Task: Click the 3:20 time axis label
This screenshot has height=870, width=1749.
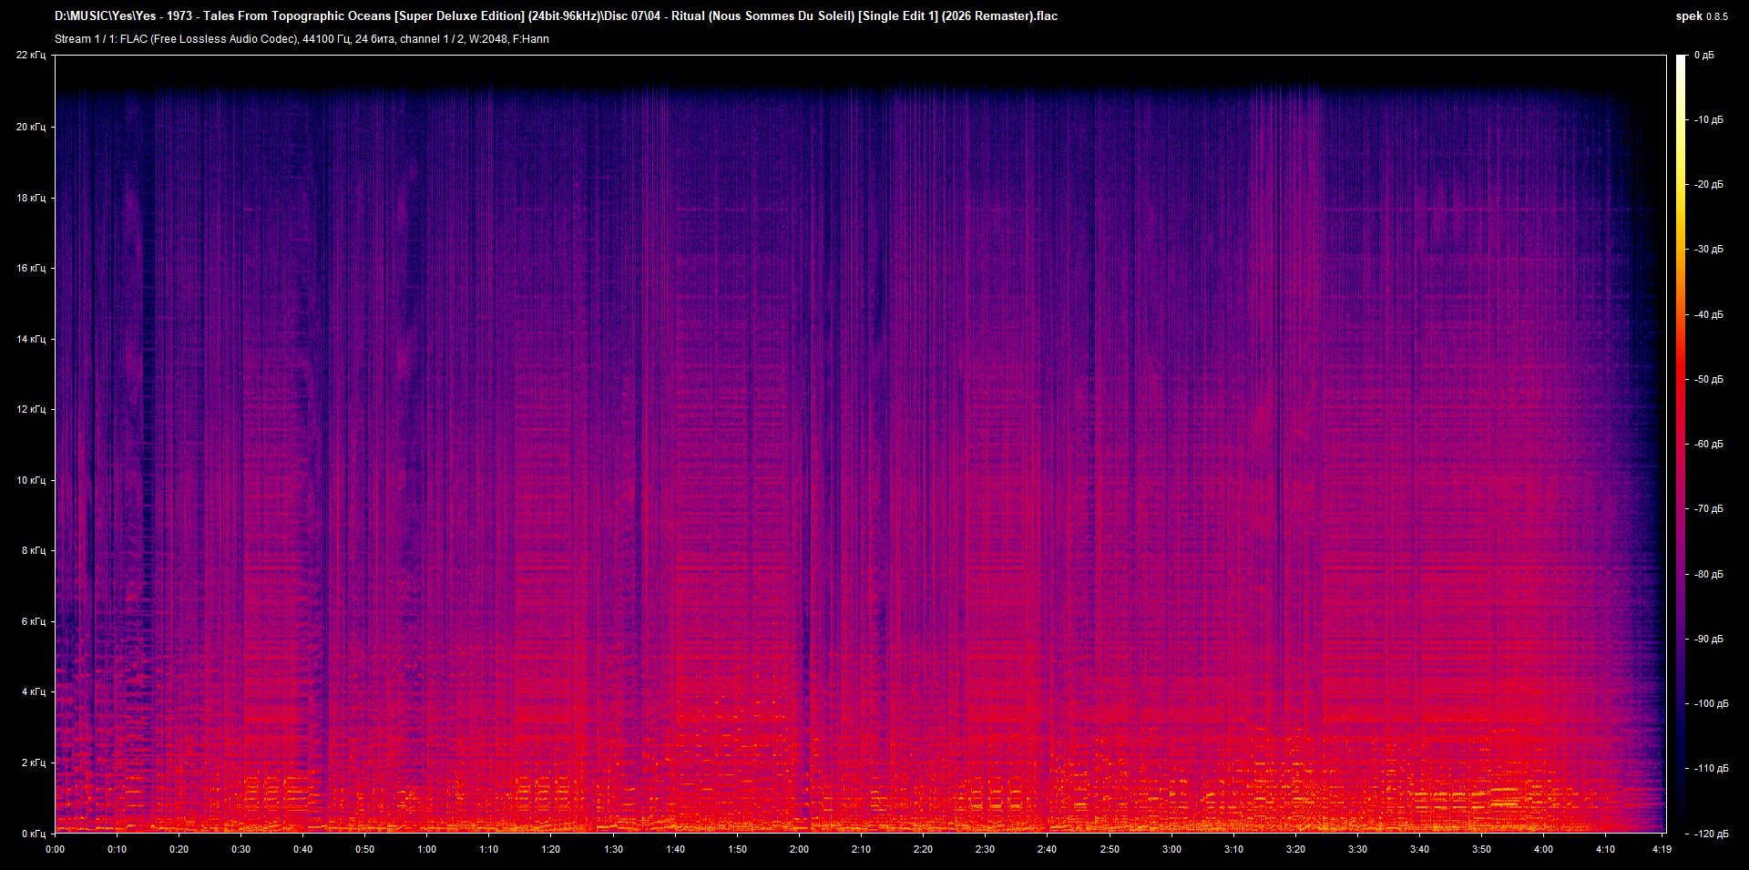Action: [1295, 849]
